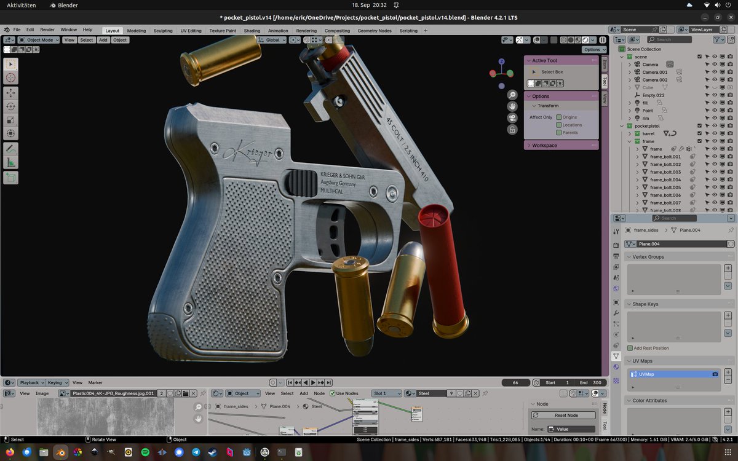Select the Measure tool in the toolbar
The height and width of the screenshot is (461, 738).
pos(10,162)
